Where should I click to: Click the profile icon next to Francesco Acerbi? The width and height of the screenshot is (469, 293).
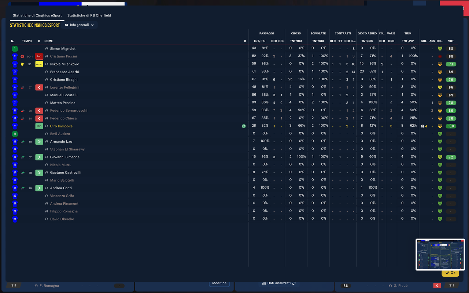click(47, 72)
